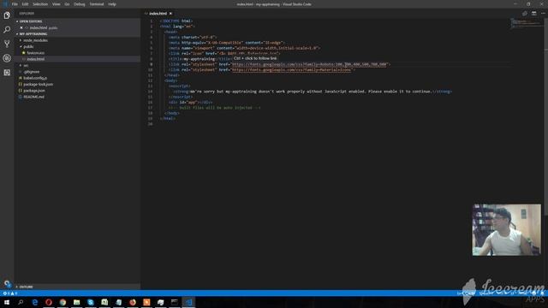
Task: Open the Source Control view
Action: pyautogui.click(x=7, y=44)
